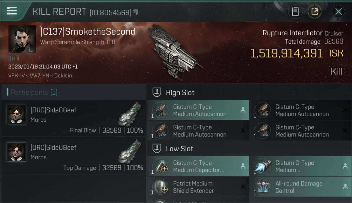Viewport: 352px width, 203px height.
Task: Select the Top Damage Moros ship icon
Action: [130, 151]
